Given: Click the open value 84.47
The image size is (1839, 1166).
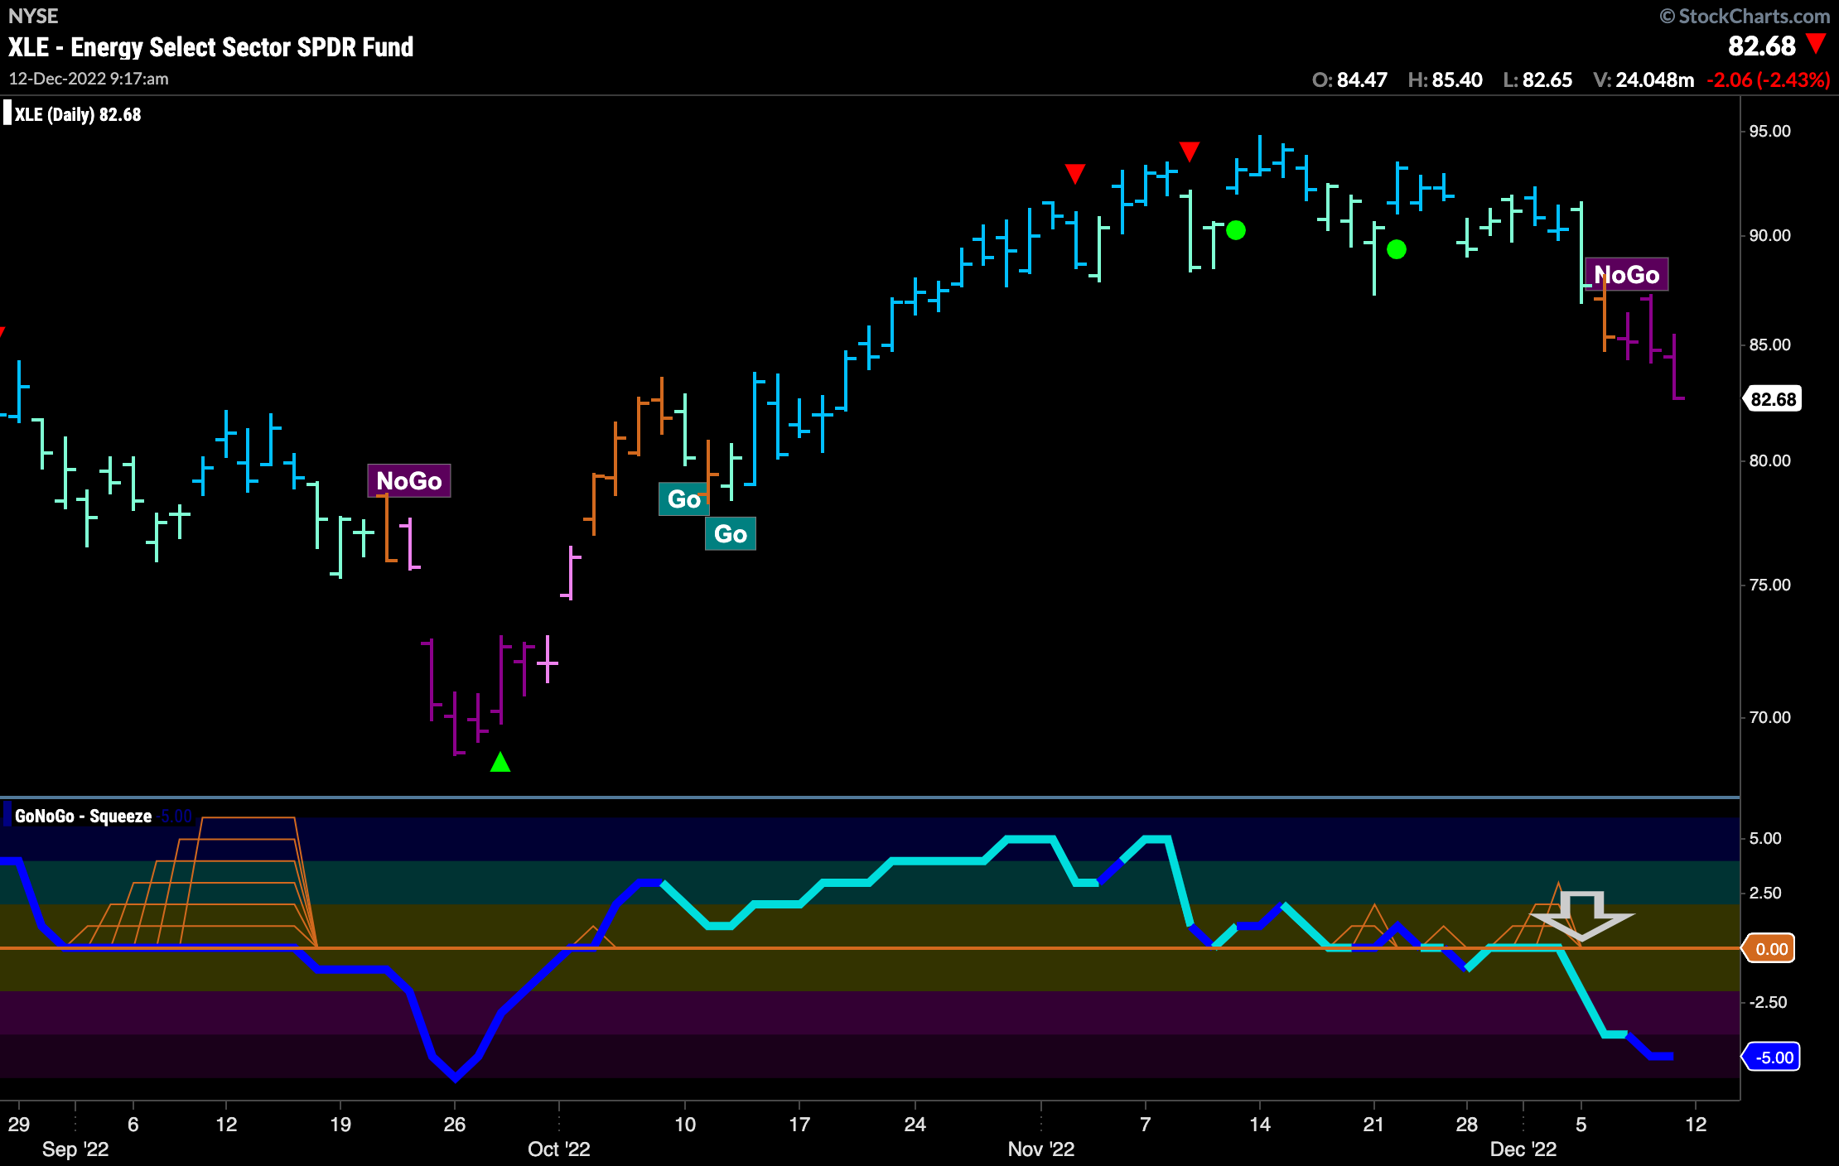Looking at the screenshot, I should tap(1362, 79).
